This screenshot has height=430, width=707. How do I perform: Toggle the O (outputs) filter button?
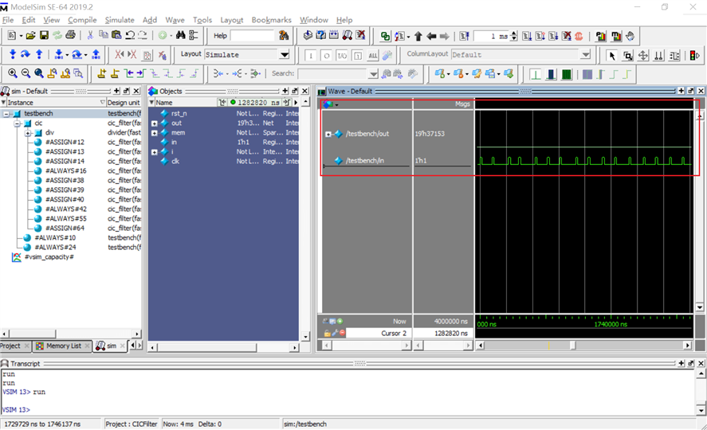(327, 56)
